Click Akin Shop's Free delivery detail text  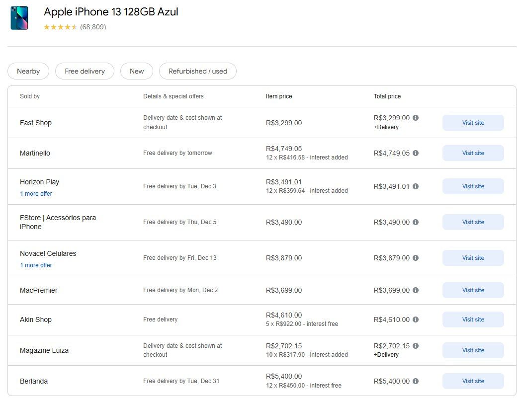[x=160, y=319]
